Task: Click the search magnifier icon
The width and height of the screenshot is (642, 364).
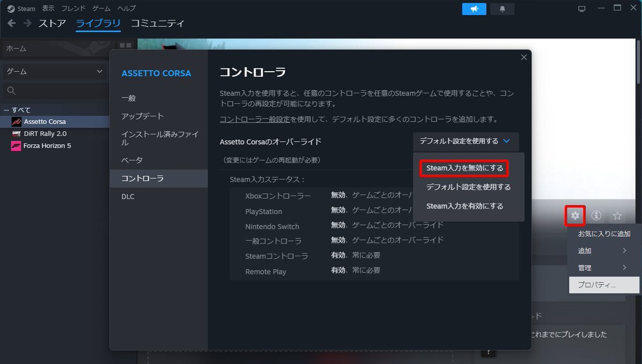Action: [12, 90]
